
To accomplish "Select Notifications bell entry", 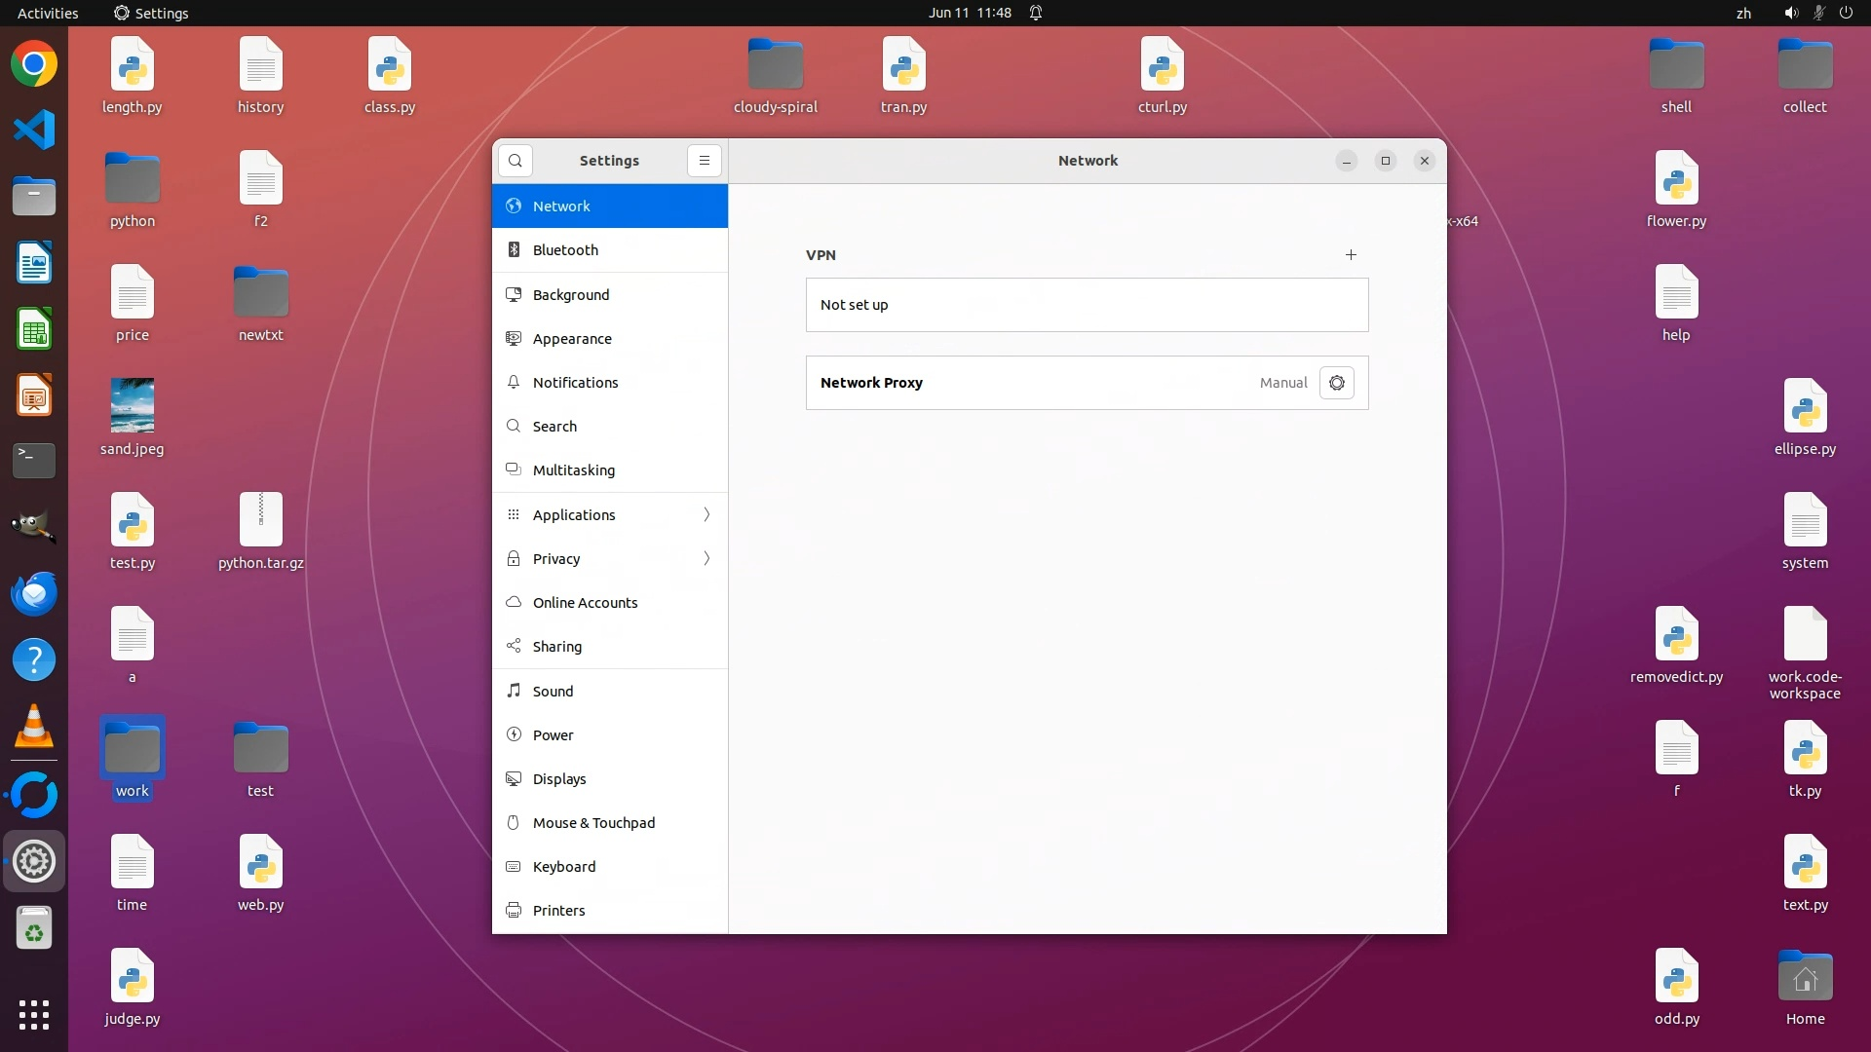I will (x=575, y=383).
